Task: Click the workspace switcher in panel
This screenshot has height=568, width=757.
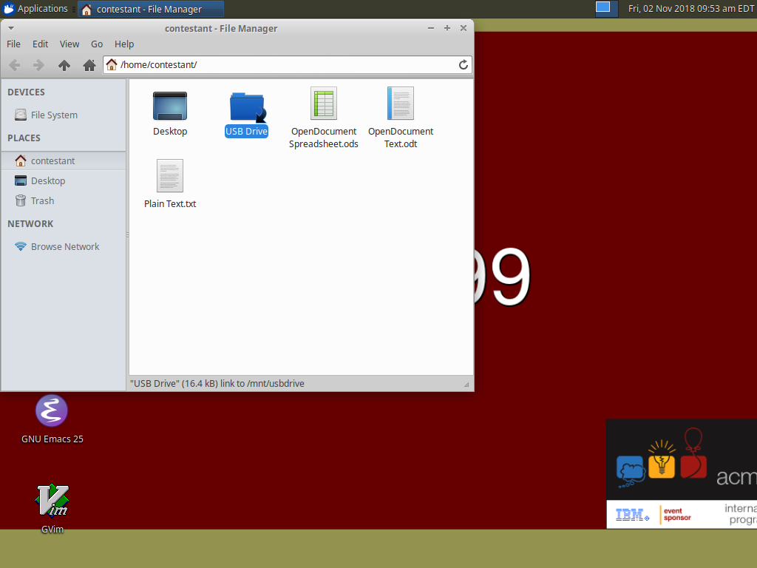Action: (606, 9)
